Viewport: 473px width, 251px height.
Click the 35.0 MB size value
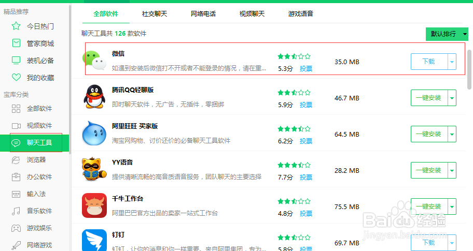pyautogui.click(x=347, y=62)
